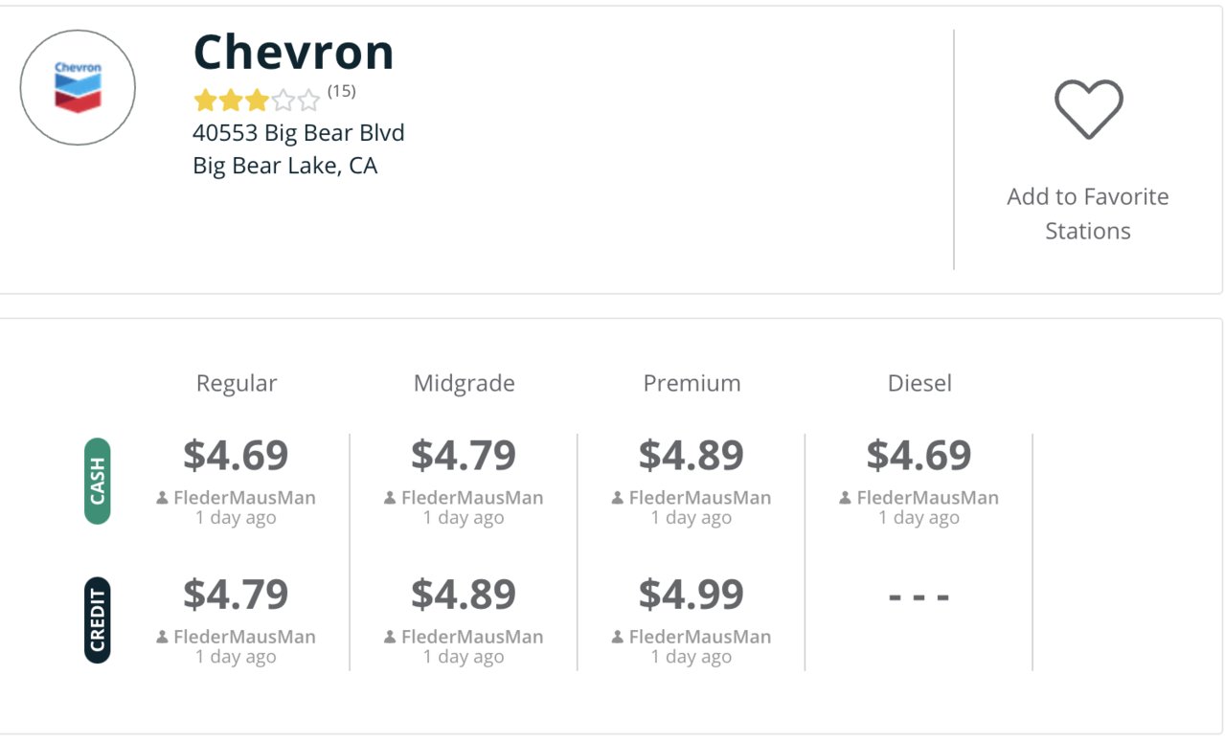Open FlederMausMan profile under Premium cash

700,498
